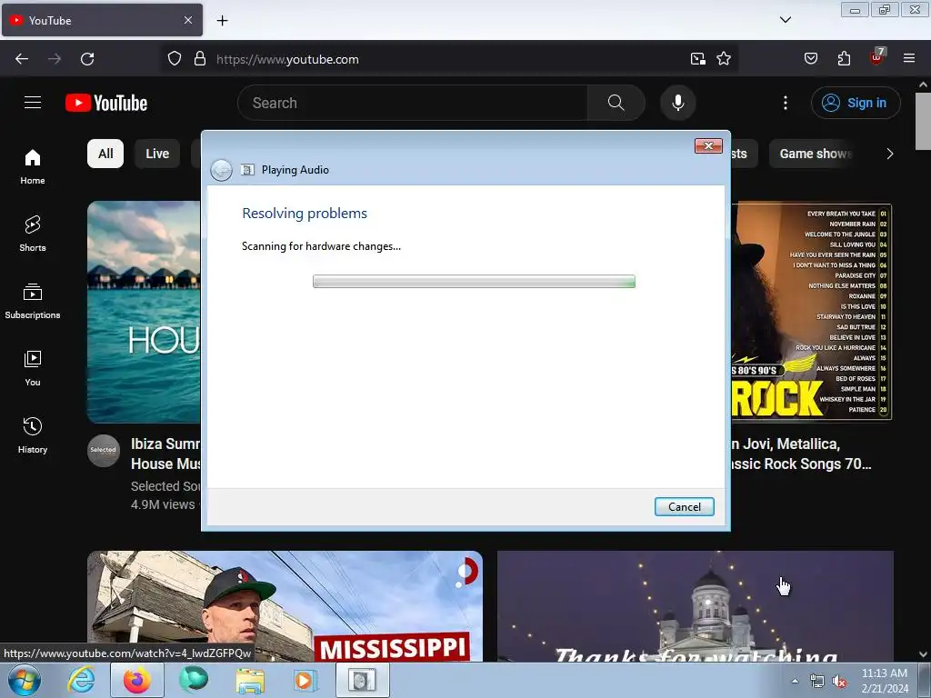Cancel the audio troubleshooter
This screenshot has width=931, height=698.
(684, 507)
